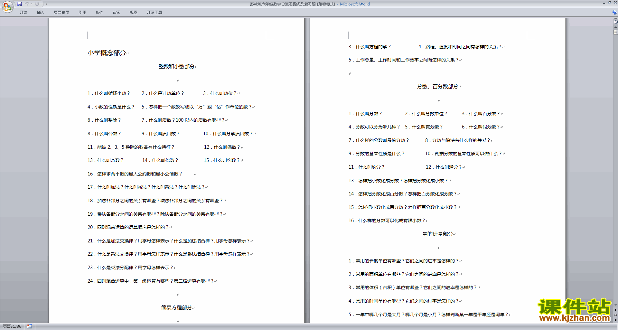Click line 16 什么样的分数可以化成有限小数
Viewport: 618px width, 330px height.
click(387, 221)
